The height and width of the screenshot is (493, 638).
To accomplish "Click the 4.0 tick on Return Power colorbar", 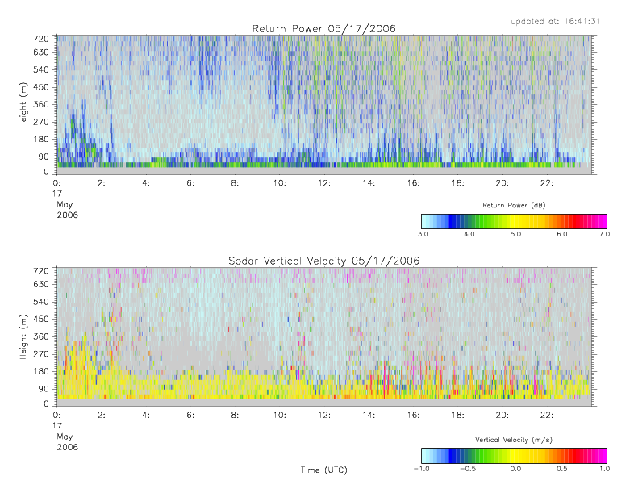I will (x=469, y=234).
